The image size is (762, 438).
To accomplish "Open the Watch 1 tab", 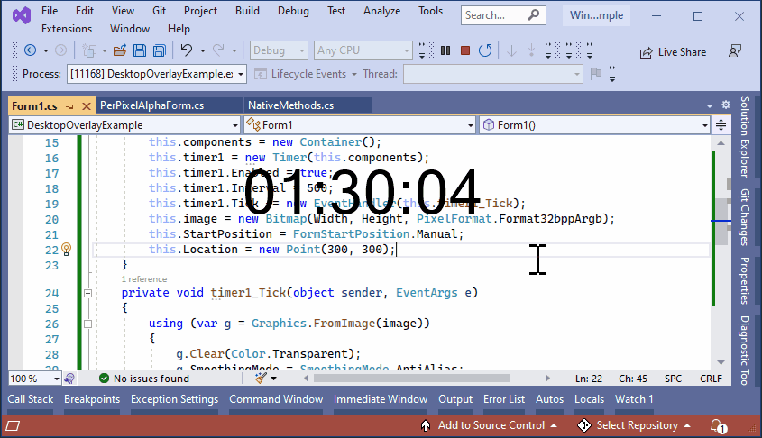I will coord(634,399).
